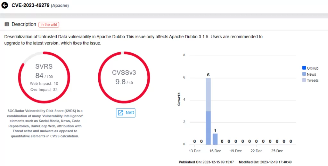This screenshot has width=328, height=166.
Task: Click the Web Impact: 18 text
Action: tap(44, 84)
